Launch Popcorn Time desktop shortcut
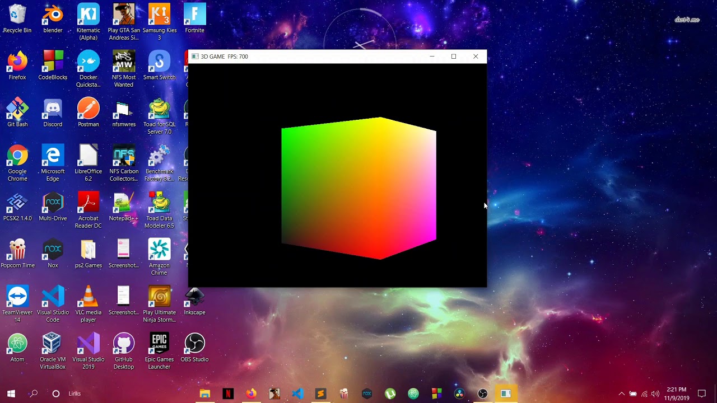This screenshot has width=717, height=403. pyautogui.click(x=17, y=254)
